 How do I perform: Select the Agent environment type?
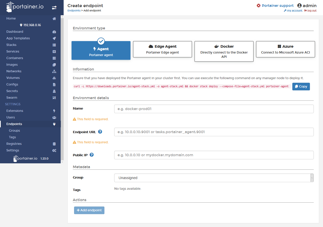(101, 50)
